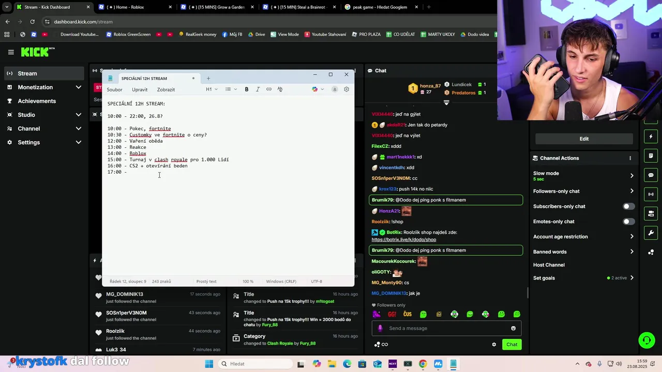Click Windows taskbar search box
Image resolution: width=662 pixels, height=372 pixels.
point(257,364)
